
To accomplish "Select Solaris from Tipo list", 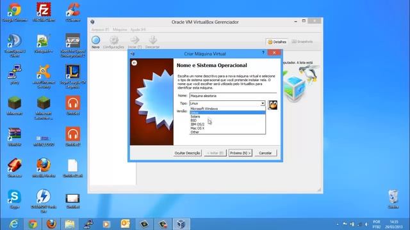I will [x=227, y=116].
